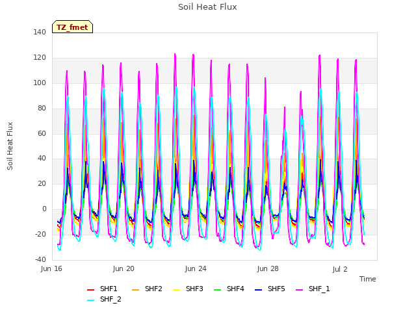This screenshot has height=312, width=416.
Task: Click the 40 y-axis tick label
Action: tap(42, 159)
